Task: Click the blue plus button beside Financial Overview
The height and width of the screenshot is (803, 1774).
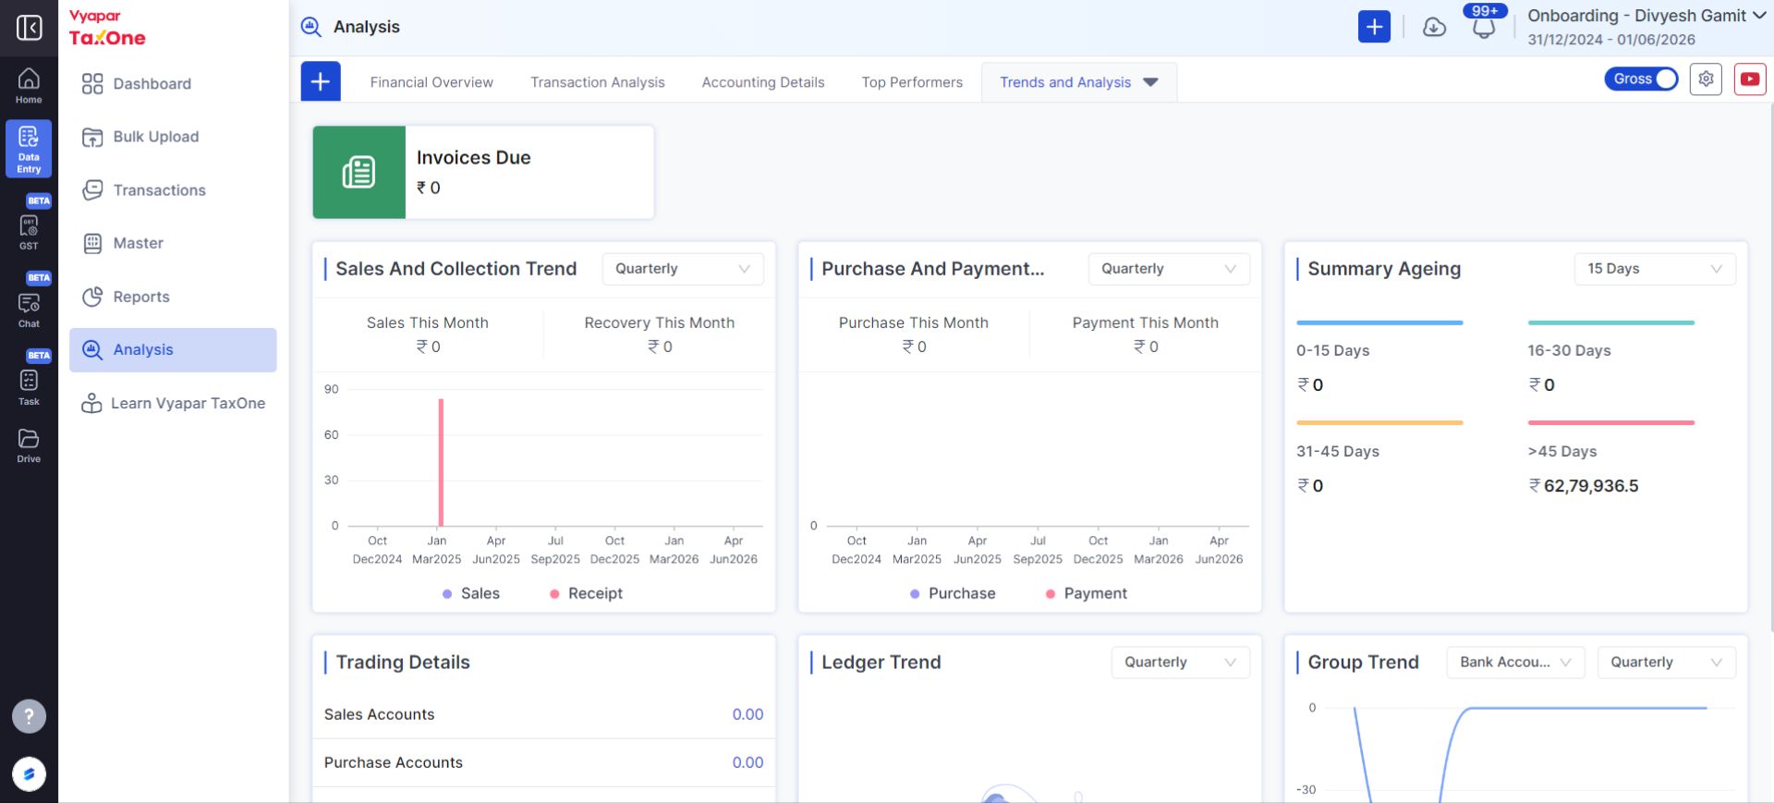Action: click(x=321, y=81)
